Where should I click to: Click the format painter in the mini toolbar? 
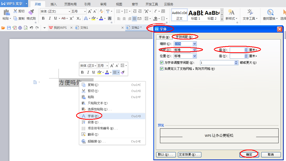[123, 72]
